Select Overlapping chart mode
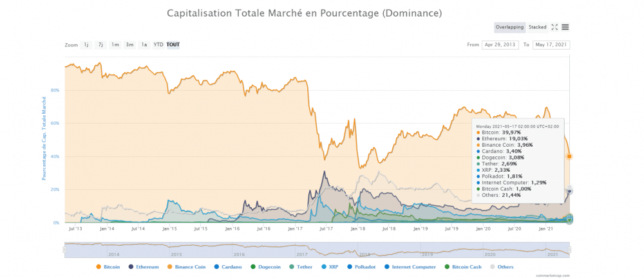Viewport: 644px width, 278px height. [510, 27]
